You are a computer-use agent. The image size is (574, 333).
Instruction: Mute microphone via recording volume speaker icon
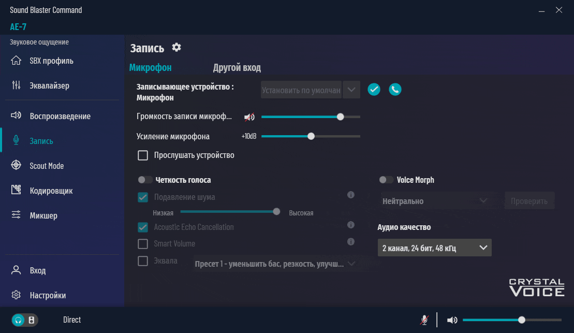tap(249, 117)
